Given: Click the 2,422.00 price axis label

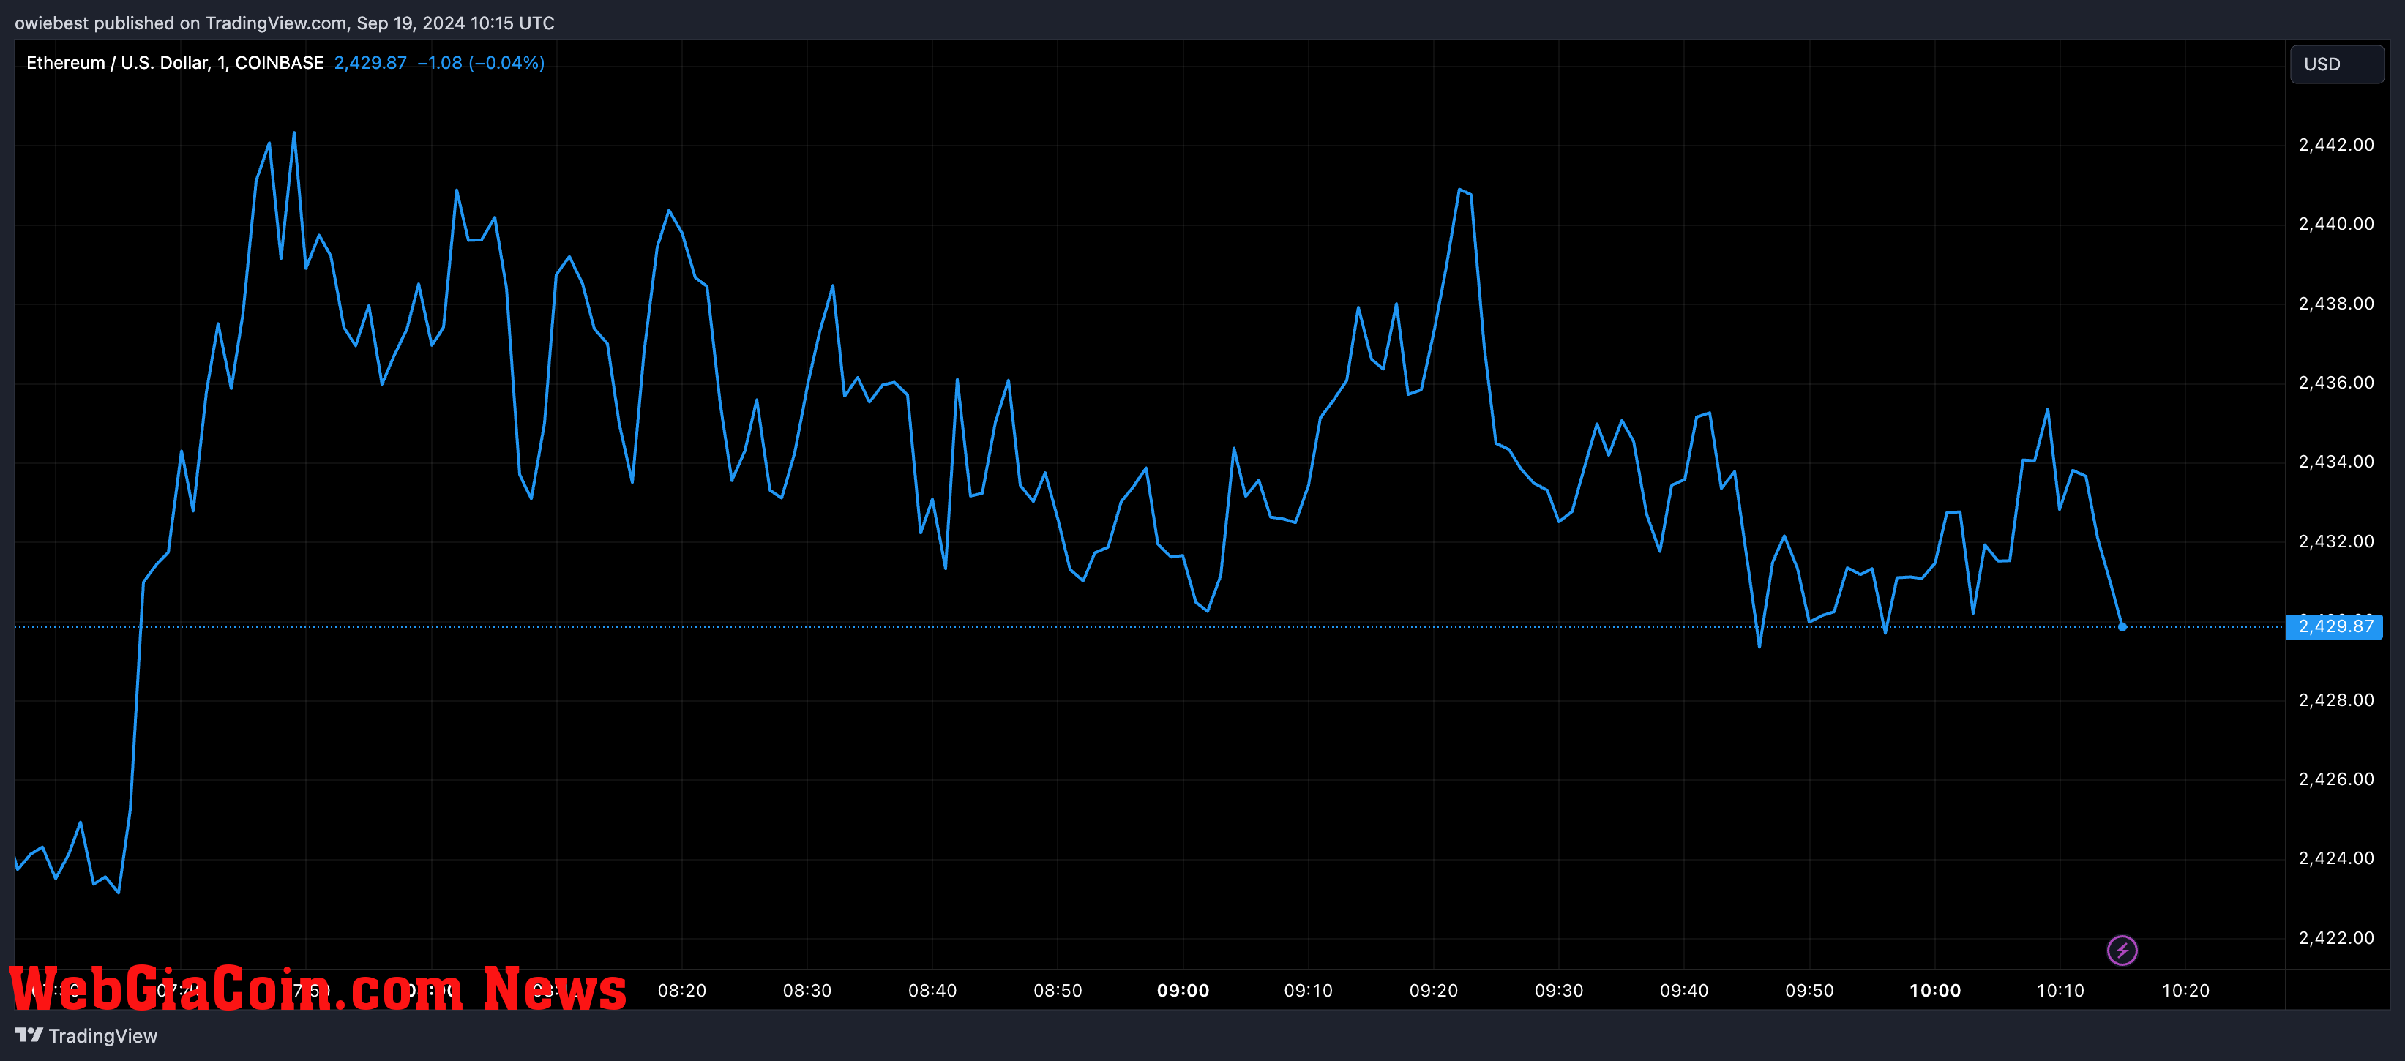Looking at the screenshot, I should point(2336,938).
